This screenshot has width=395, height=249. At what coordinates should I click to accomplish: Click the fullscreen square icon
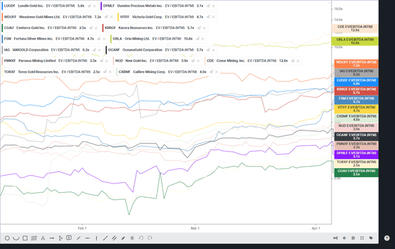[362, 238]
